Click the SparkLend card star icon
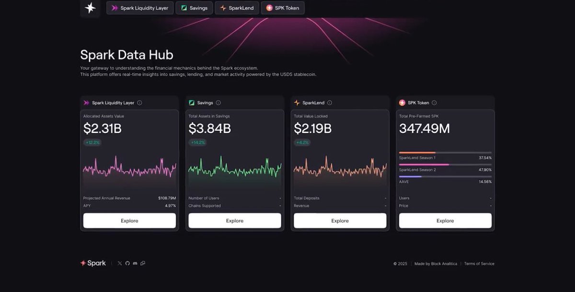Screen dimensions: 575x292 pyautogui.click(x=297, y=103)
